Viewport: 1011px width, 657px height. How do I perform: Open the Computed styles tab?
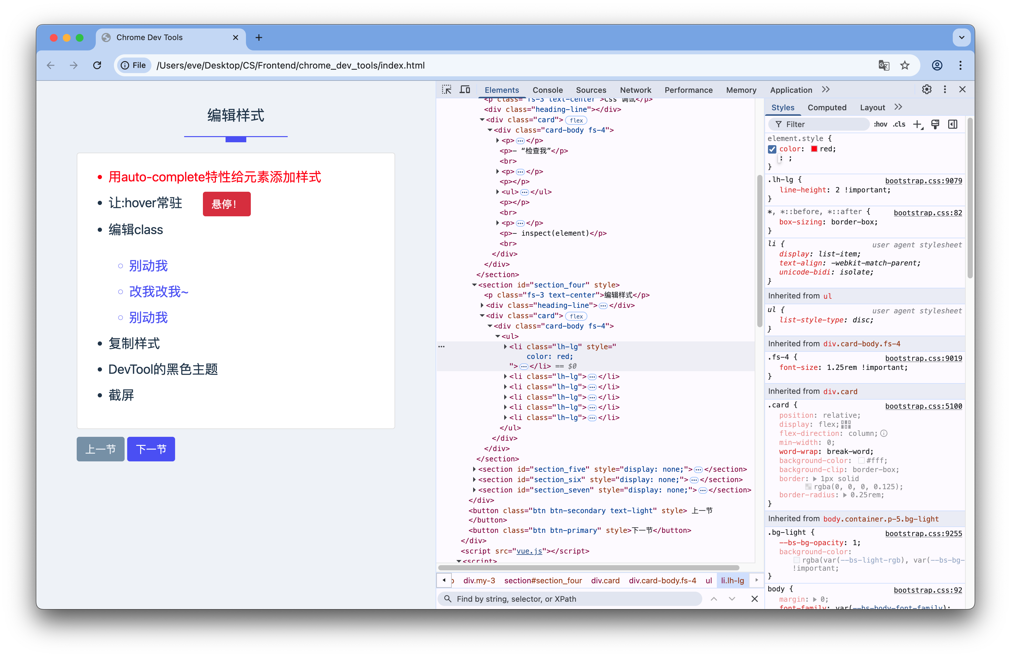(x=827, y=108)
